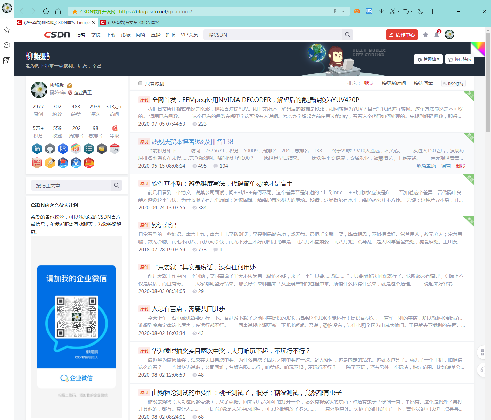Open the blue shopping (购) extension icon
Viewport: 491px width, 420px height.
click(369, 11)
